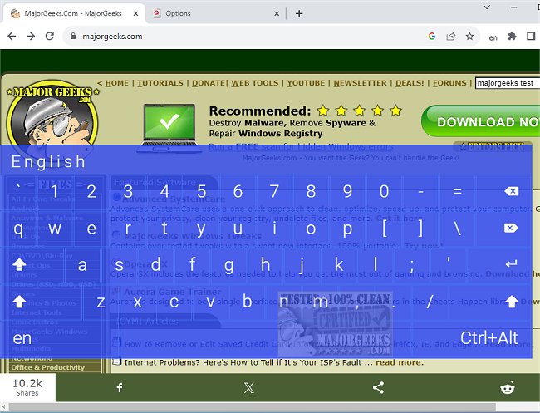Tap delete icon on the qwerty row

(511, 228)
